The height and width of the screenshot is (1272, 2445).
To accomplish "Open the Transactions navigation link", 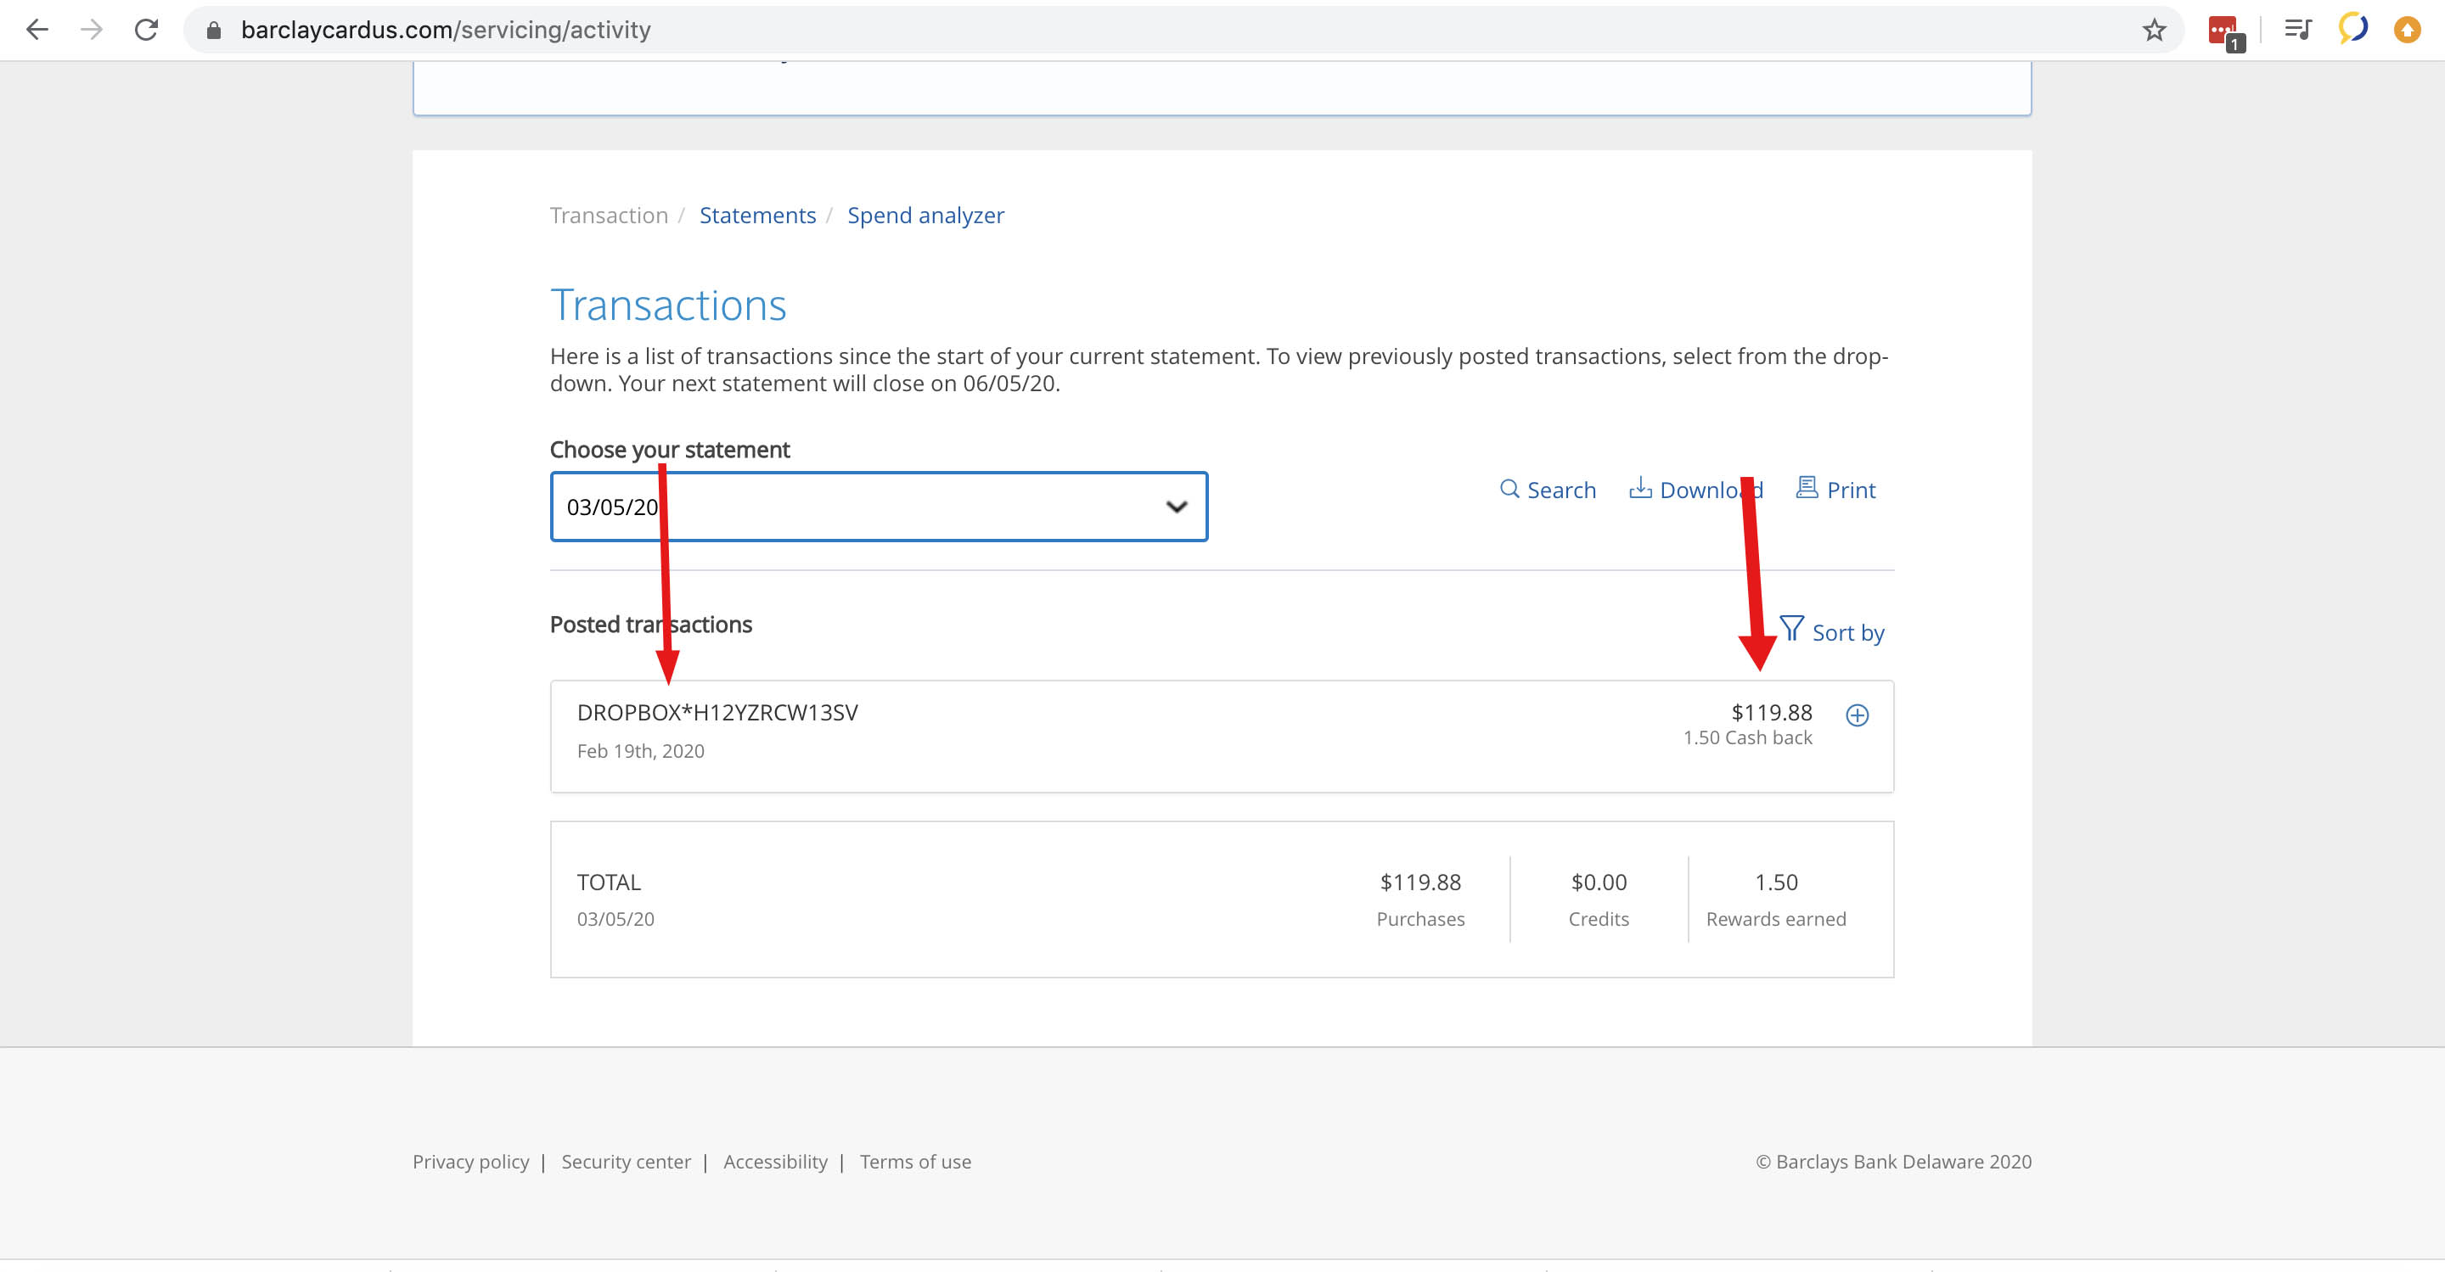I will 608,215.
